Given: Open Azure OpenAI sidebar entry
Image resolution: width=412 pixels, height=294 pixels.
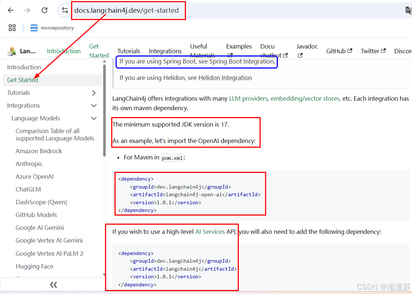Looking at the screenshot, I should coord(34,177).
